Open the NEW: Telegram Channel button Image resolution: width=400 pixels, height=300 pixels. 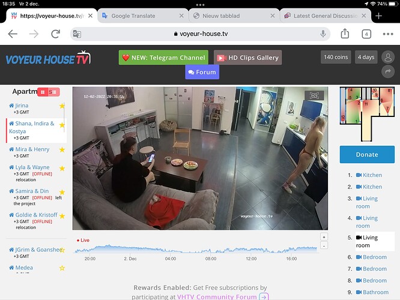[163, 58]
